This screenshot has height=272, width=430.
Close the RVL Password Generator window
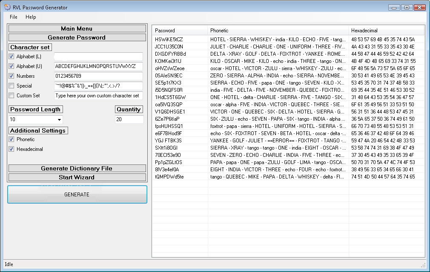(420, 8)
